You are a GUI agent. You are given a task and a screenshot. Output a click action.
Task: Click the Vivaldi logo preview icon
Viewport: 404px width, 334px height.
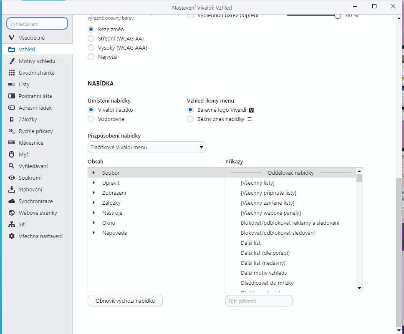pos(252,110)
